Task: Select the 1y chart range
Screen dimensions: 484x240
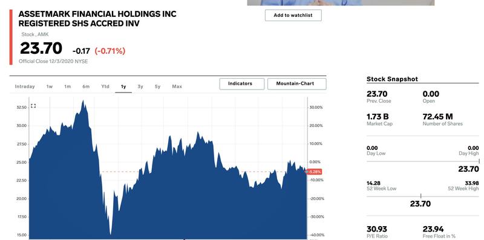Action: (123, 86)
